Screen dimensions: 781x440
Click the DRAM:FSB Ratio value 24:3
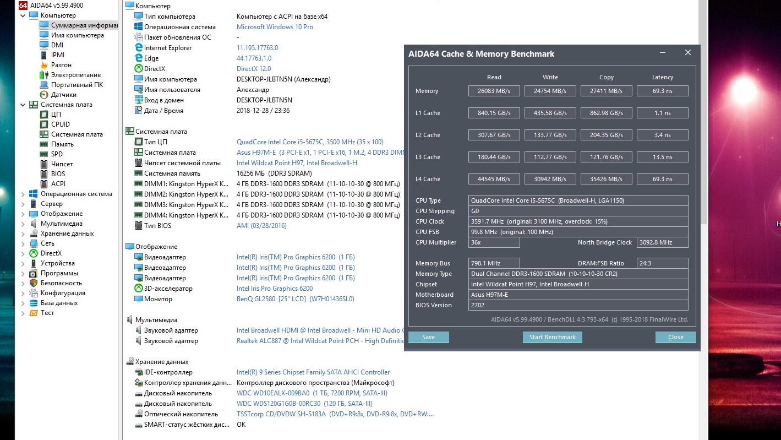point(662,263)
